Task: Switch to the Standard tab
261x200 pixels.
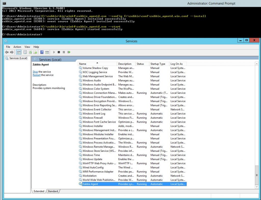Action: 53,191
